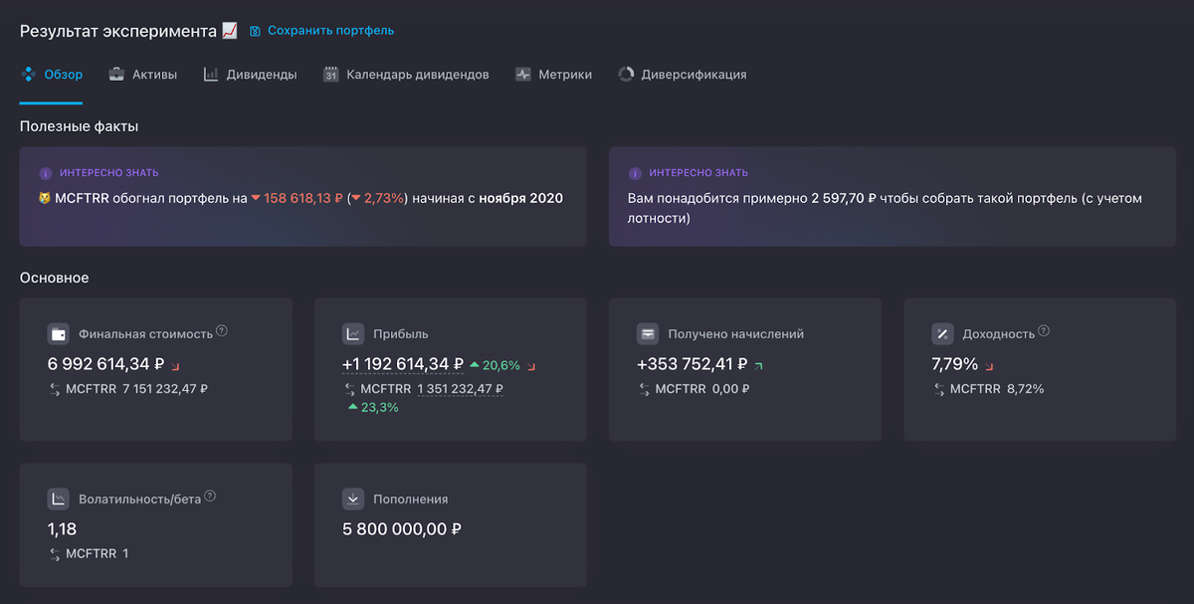Click the card icon in Получено начислений
1194x604 pixels.
tap(647, 333)
